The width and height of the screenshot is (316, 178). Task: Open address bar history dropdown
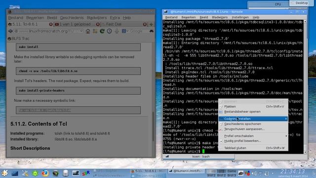[81, 31]
